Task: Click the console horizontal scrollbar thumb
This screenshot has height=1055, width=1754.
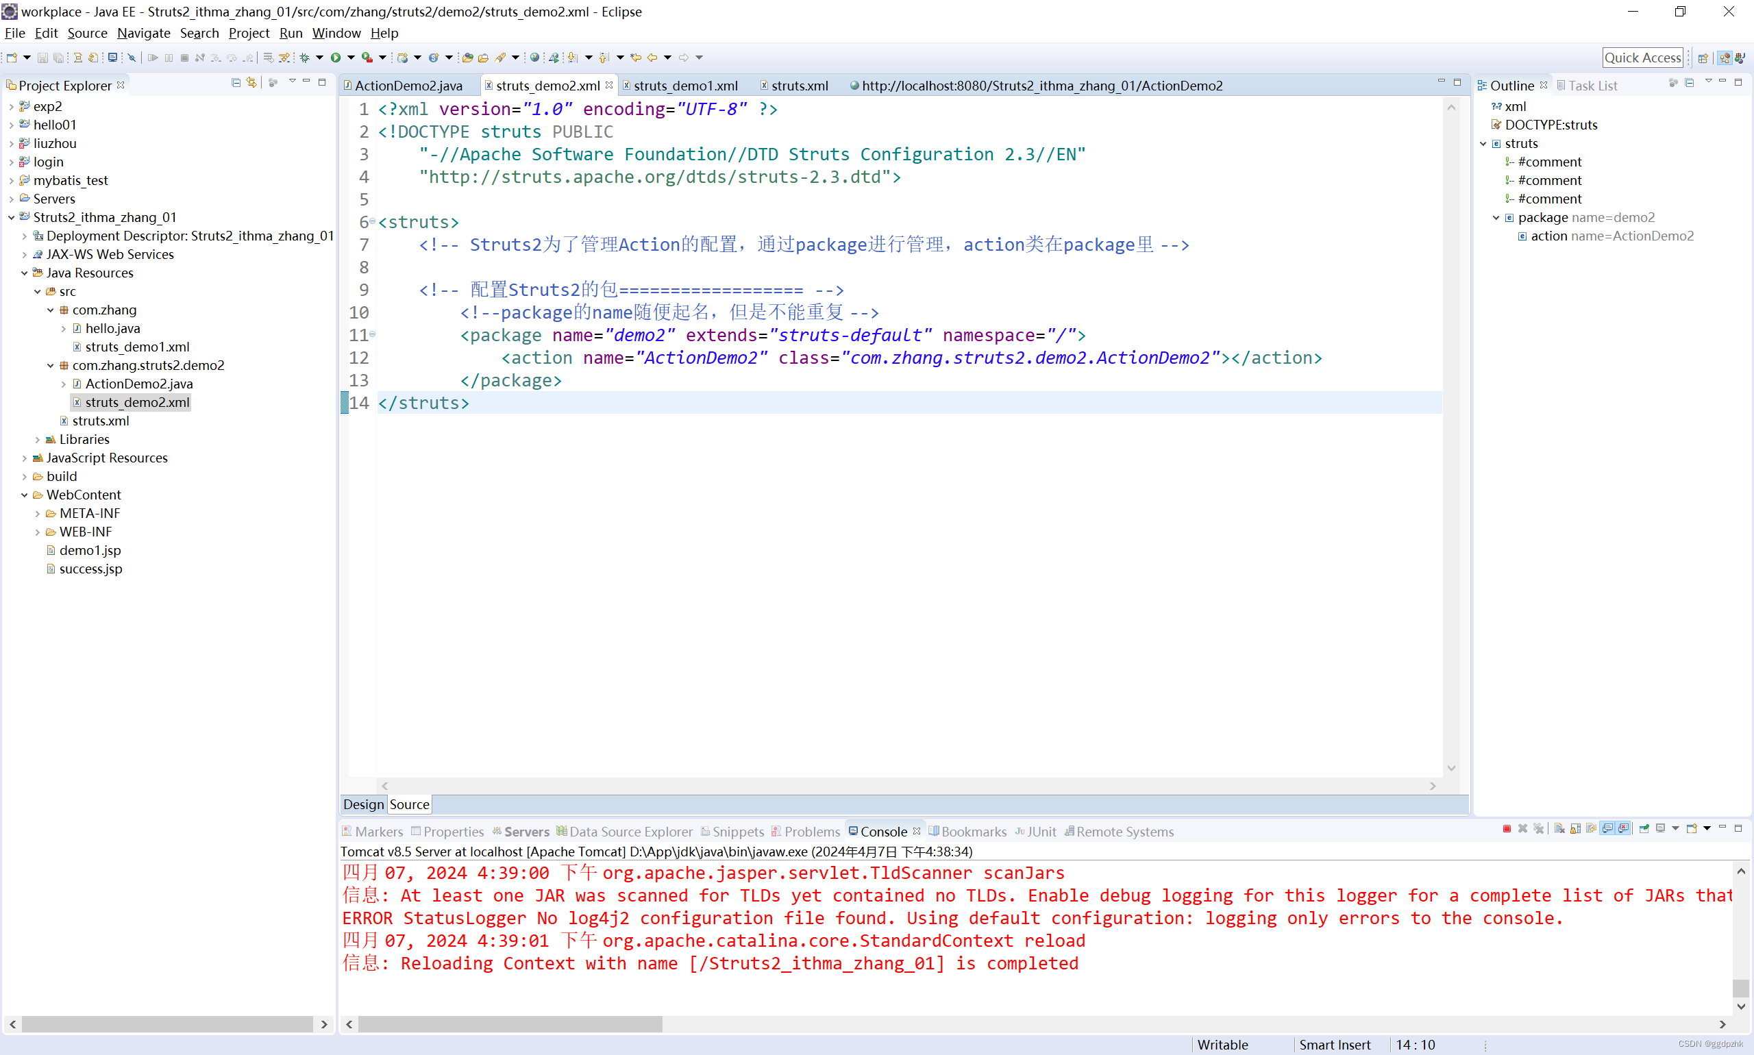Action: (x=510, y=1023)
